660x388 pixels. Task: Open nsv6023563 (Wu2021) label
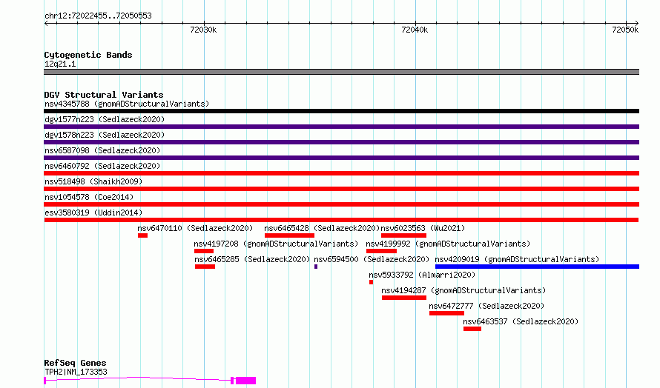(423, 228)
